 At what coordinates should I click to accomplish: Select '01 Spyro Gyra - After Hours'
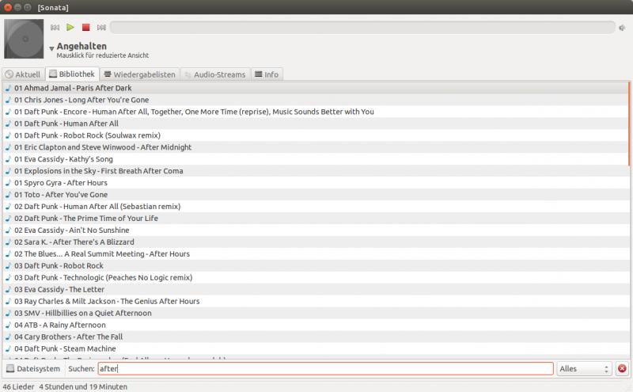(315, 183)
